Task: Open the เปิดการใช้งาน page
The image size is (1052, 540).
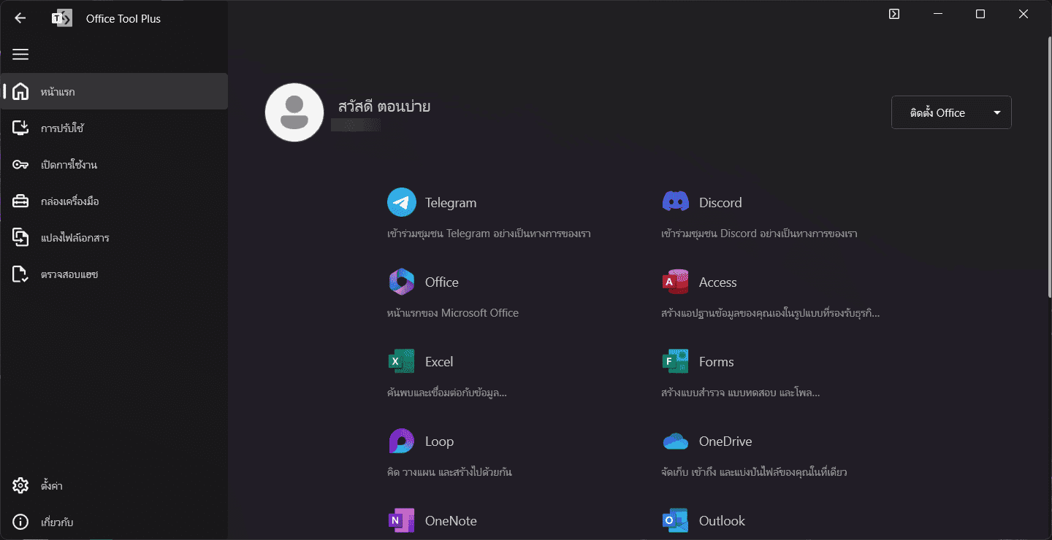Action: click(x=114, y=165)
